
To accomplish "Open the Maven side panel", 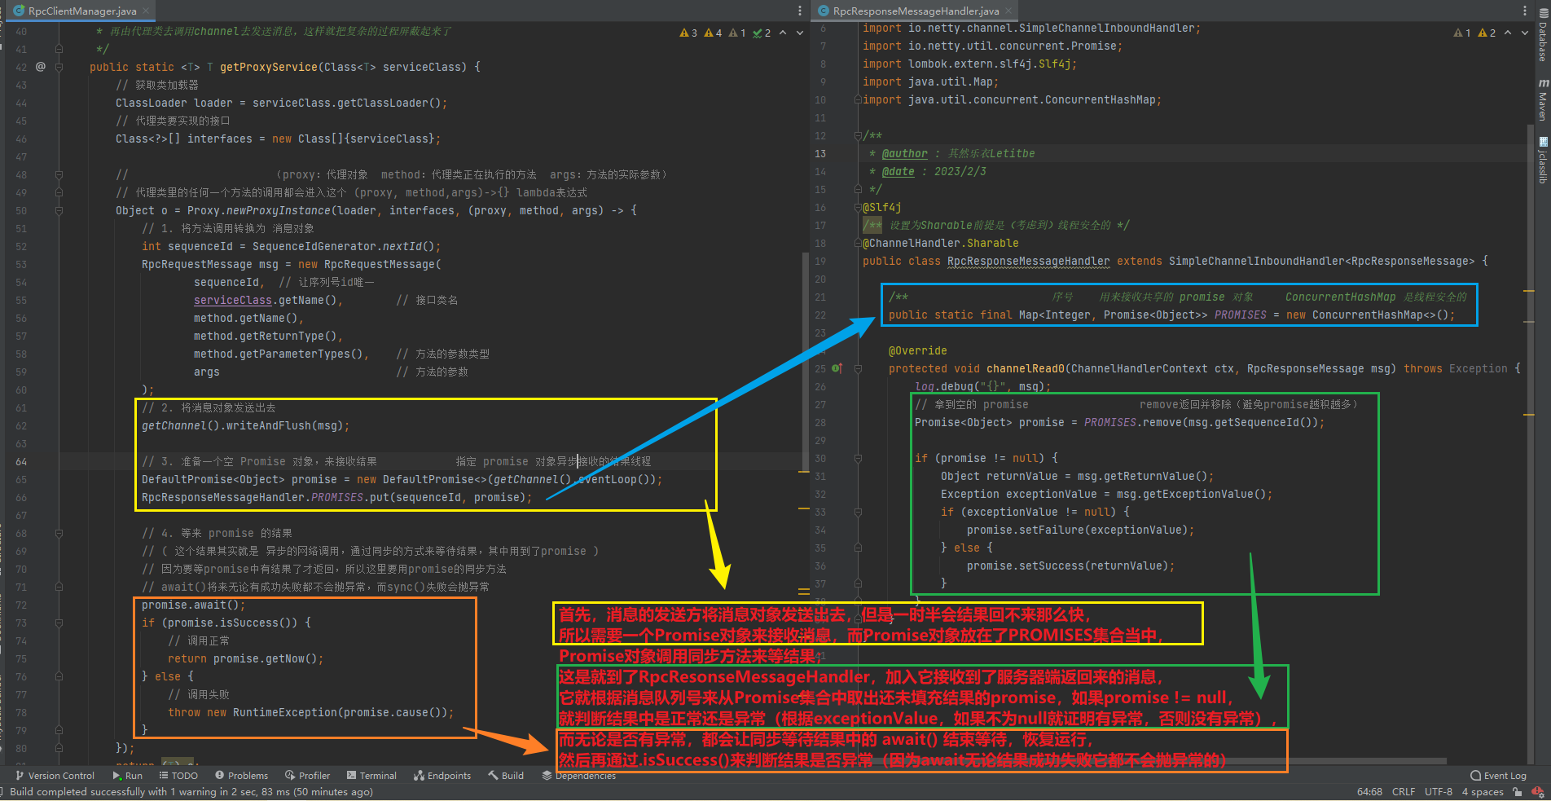I will [1542, 99].
